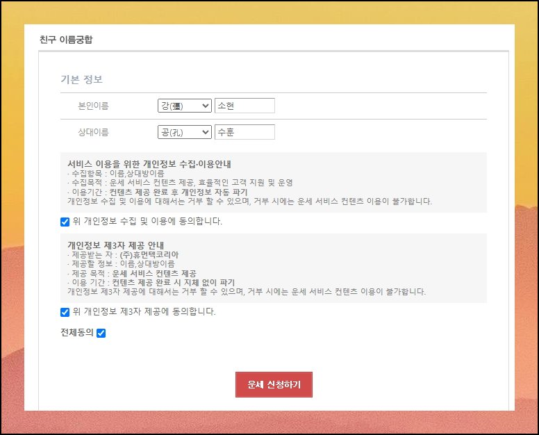Click the 상대이름 label
The height and width of the screenshot is (435, 539).
(93, 132)
